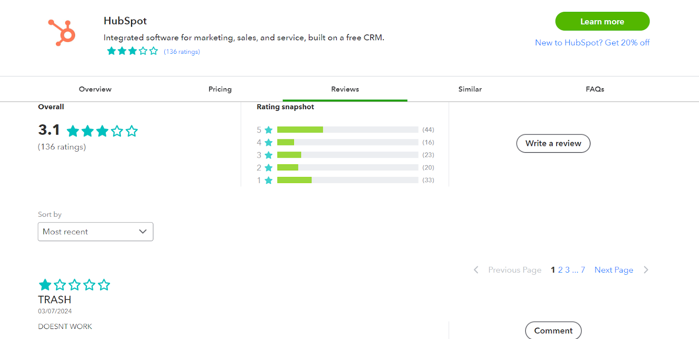
Task: Click the 3.1 overall score text
Action: click(x=49, y=130)
